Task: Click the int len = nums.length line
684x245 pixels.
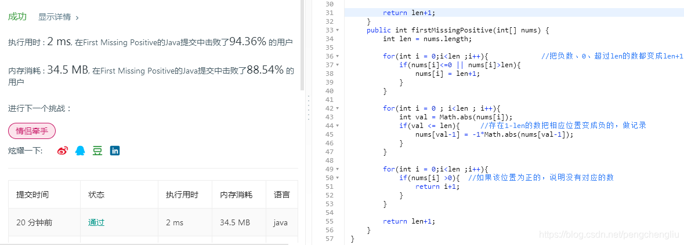Action: pyautogui.click(x=428, y=39)
